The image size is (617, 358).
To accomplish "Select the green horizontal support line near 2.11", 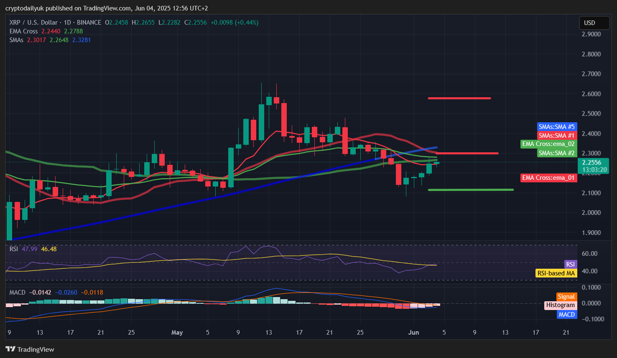I will coord(471,190).
